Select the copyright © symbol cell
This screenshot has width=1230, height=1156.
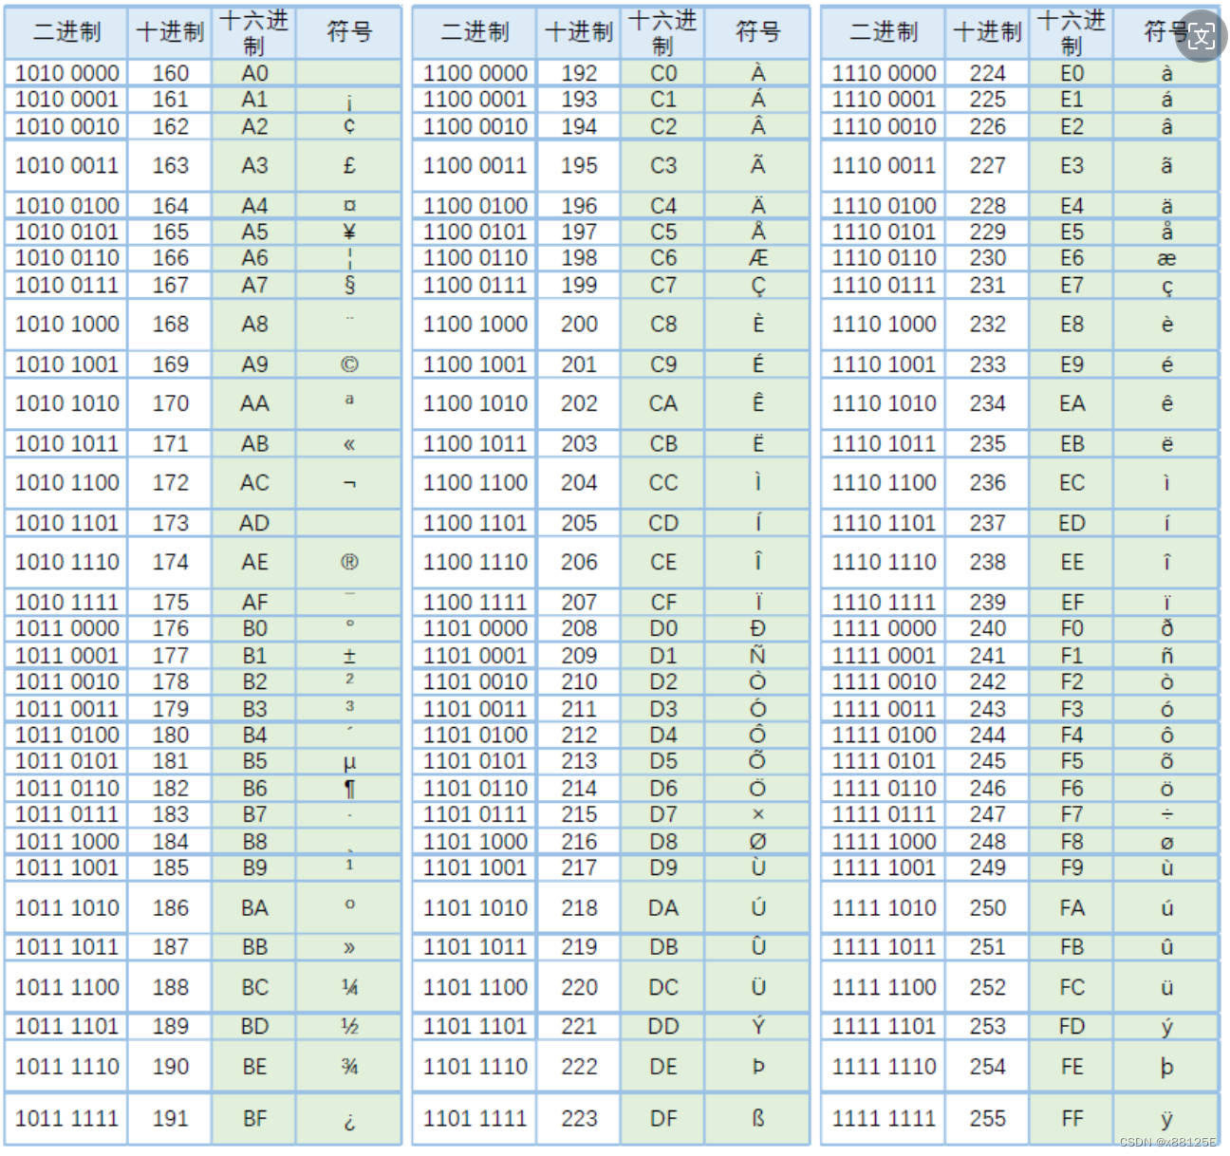[349, 364]
